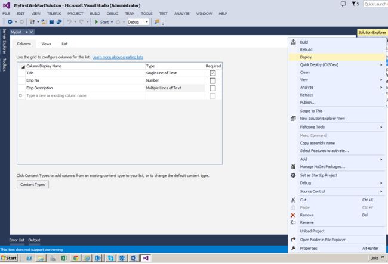Viewport: 388px width, 264px height.
Task: Click the Save floppy disk icon
Action: click(51, 22)
